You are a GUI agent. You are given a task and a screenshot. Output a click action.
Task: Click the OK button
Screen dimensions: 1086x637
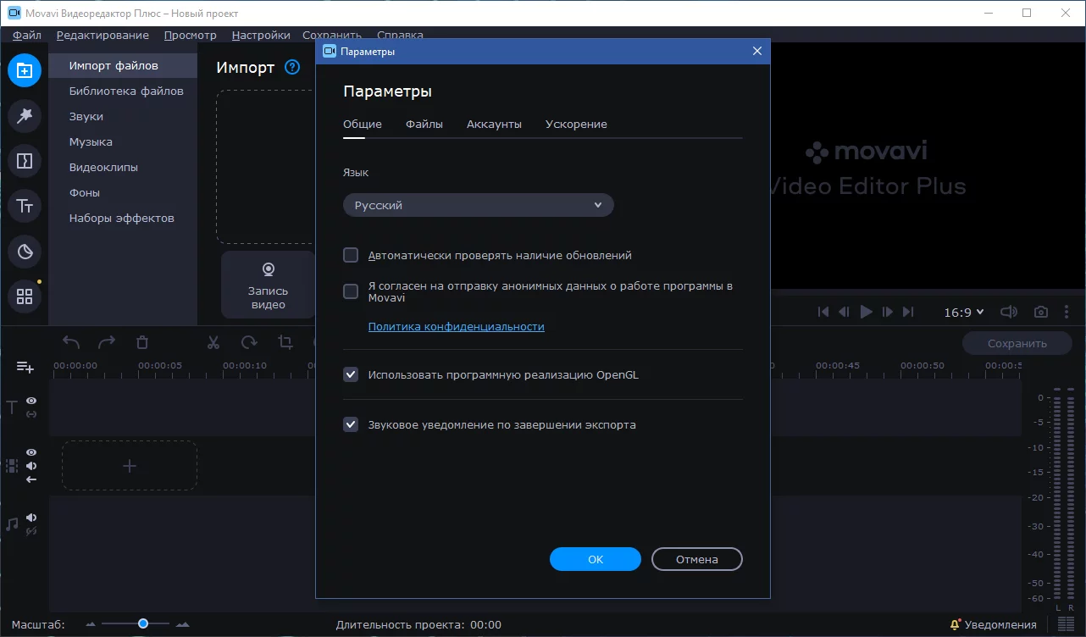click(x=596, y=559)
